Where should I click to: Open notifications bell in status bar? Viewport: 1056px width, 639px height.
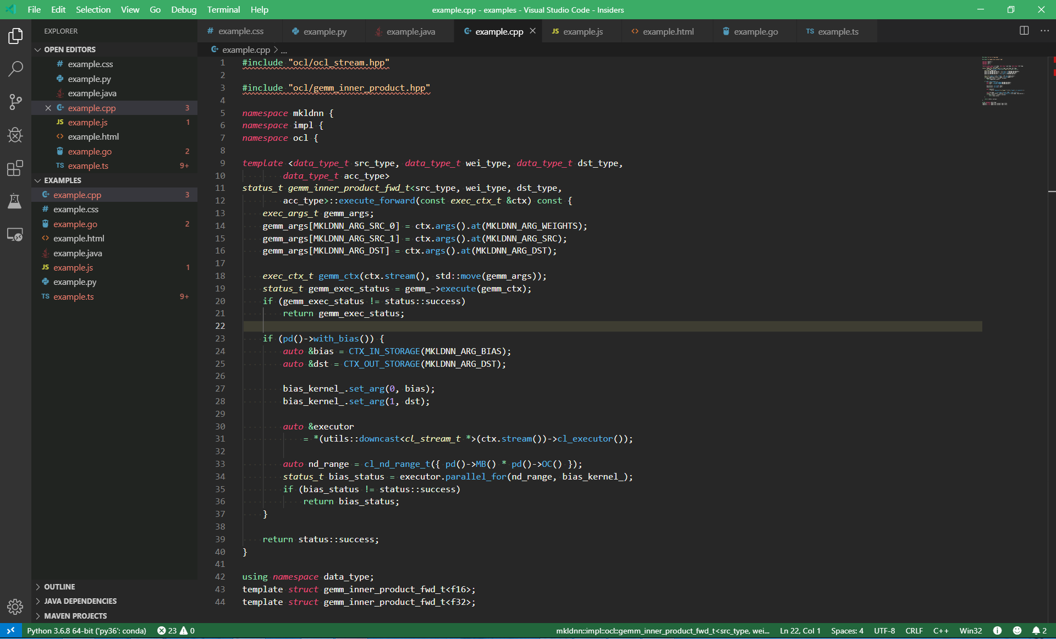(1038, 631)
